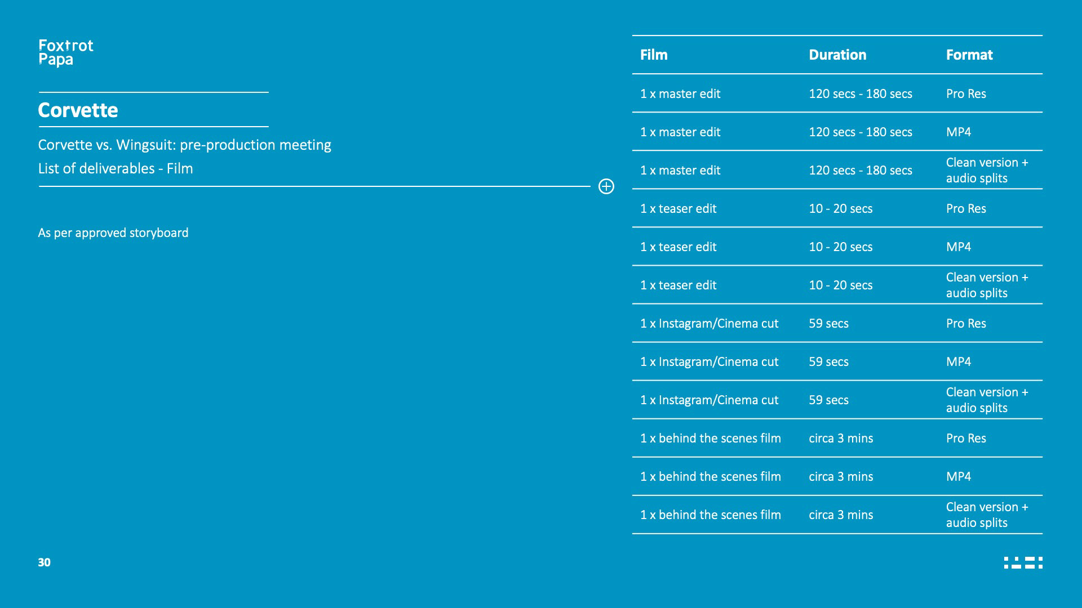This screenshot has height=608, width=1082.
Task: Select the Duration column header
Action: click(x=837, y=55)
